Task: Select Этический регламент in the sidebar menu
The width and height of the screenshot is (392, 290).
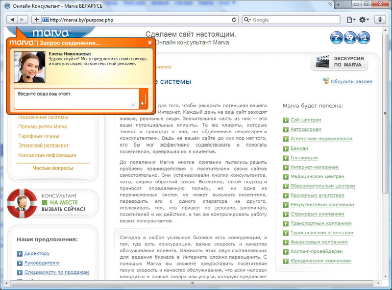Action: [x=43, y=145]
